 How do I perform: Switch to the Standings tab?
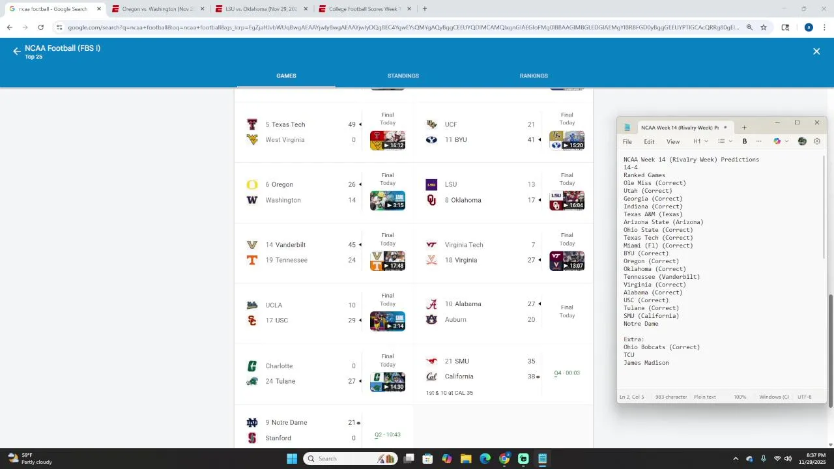pyautogui.click(x=403, y=76)
